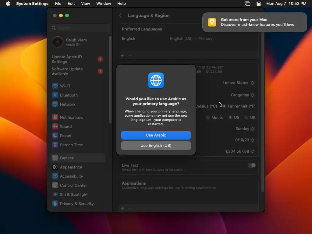Open Notifications bell icon in sidebar
The width and height of the screenshot is (312, 234).
click(55, 117)
